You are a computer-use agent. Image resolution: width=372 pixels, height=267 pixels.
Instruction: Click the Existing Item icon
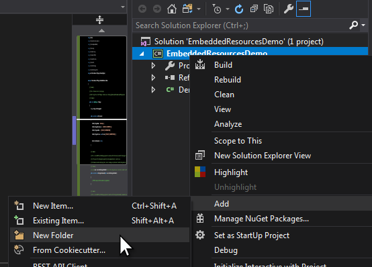pos(19,220)
